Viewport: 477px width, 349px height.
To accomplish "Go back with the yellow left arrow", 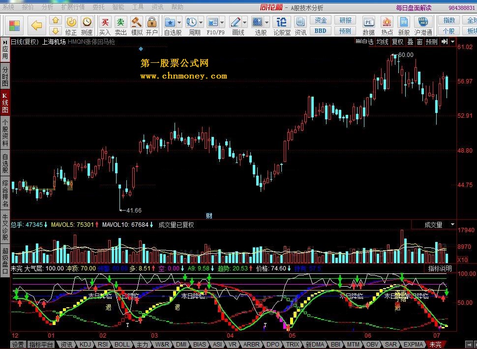I will tap(36, 26).
